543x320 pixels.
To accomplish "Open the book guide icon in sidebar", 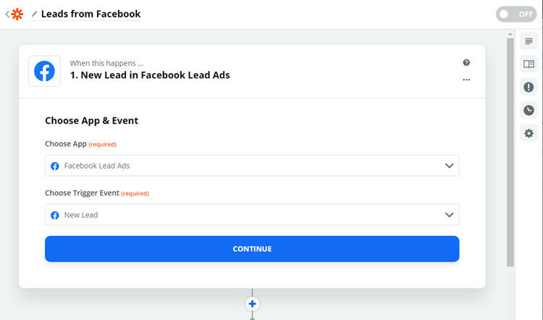I will pyautogui.click(x=529, y=64).
